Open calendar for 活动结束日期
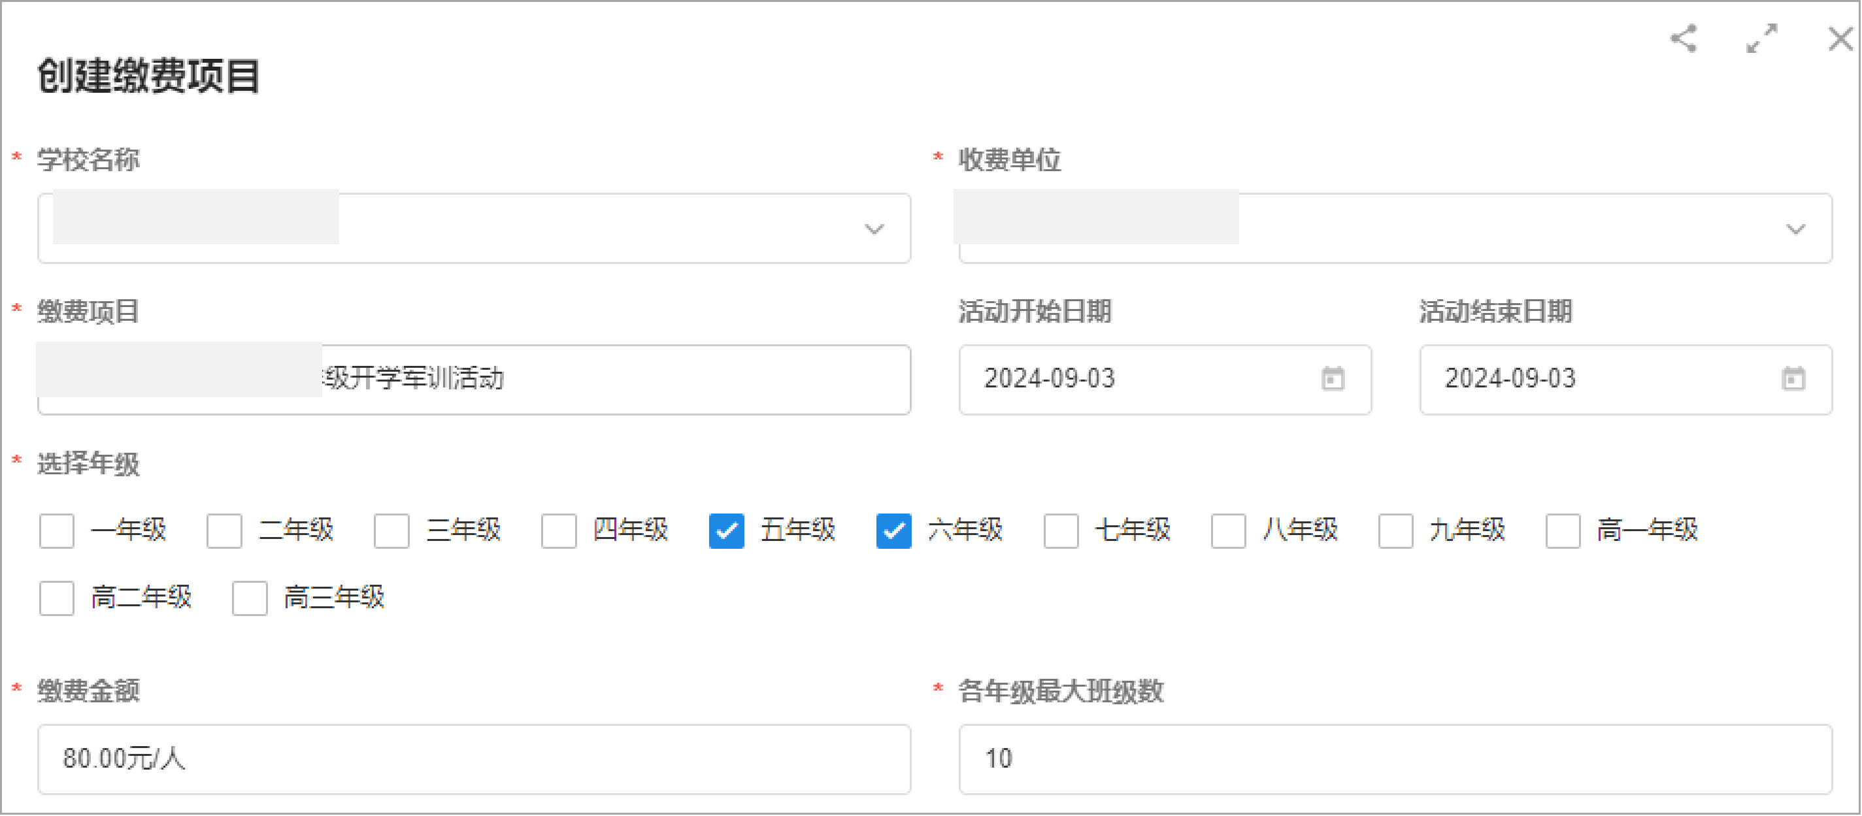The height and width of the screenshot is (816, 1862). (1793, 379)
